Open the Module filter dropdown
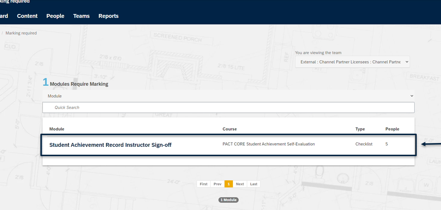 click(x=228, y=96)
